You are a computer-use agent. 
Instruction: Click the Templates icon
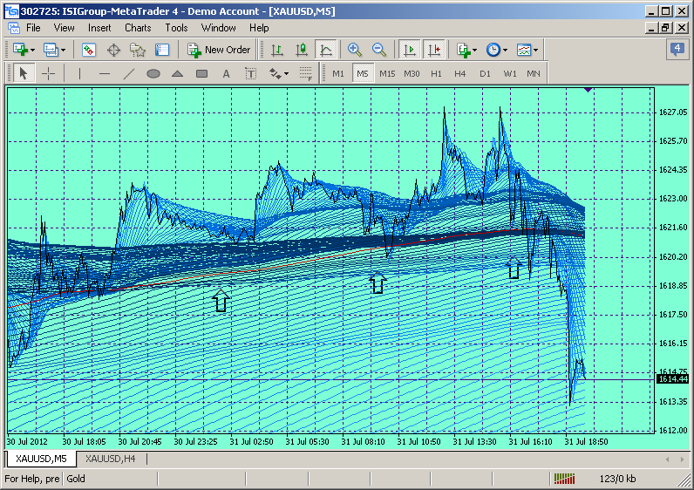point(524,50)
